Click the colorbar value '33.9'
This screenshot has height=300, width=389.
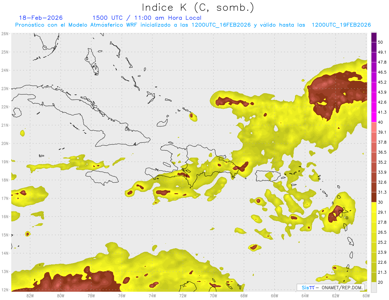point(382,172)
